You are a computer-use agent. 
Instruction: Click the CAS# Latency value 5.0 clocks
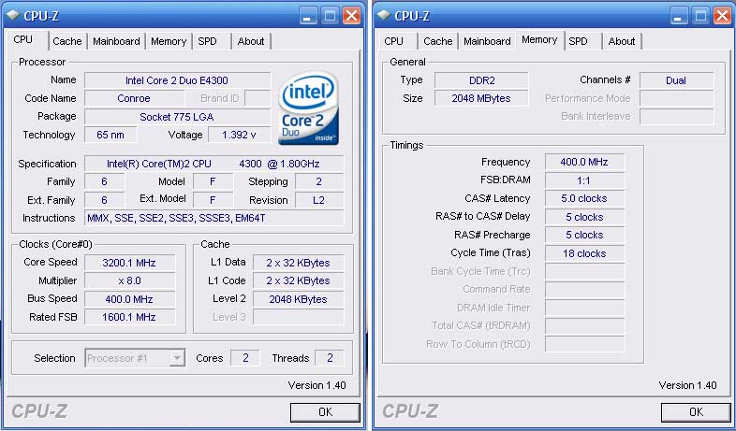pos(584,198)
